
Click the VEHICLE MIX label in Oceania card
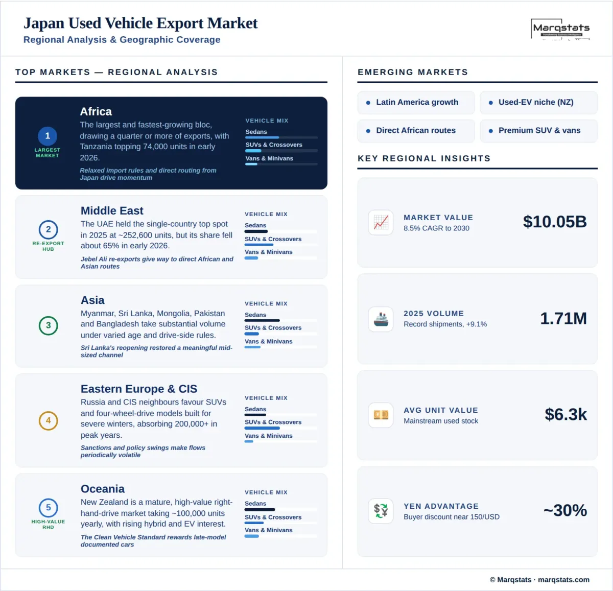tap(266, 492)
